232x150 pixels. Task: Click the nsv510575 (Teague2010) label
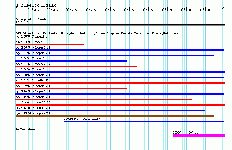pyautogui.click(x=33, y=37)
